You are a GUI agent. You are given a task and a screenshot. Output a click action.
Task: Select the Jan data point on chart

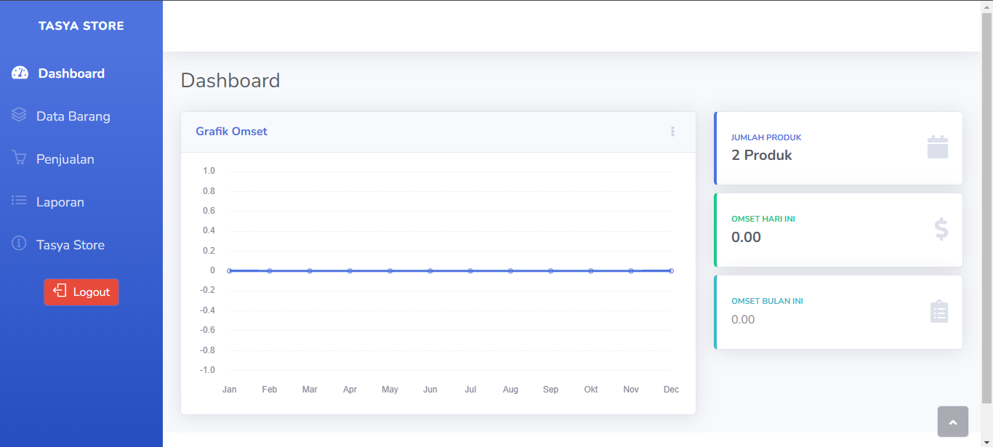230,270
